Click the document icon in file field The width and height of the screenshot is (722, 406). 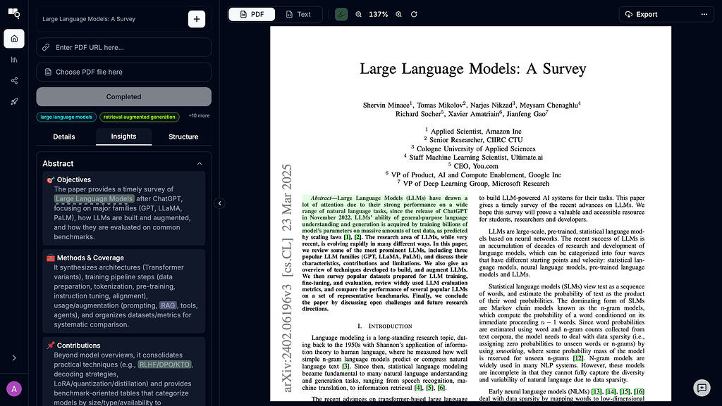pyautogui.click(x=48, y=72)
